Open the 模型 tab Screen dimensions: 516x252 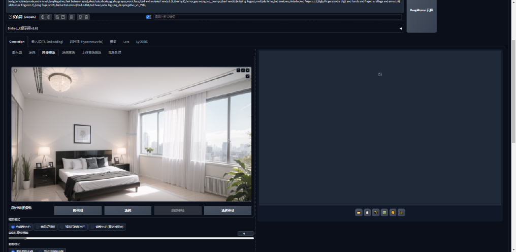pos(113,42)
